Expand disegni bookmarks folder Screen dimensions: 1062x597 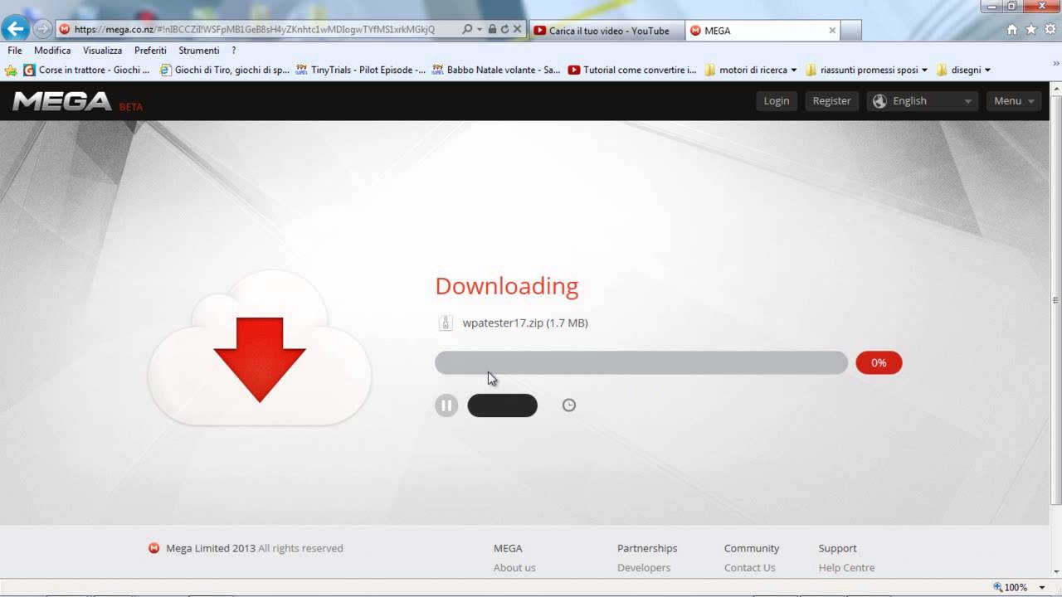pos(963,70)
